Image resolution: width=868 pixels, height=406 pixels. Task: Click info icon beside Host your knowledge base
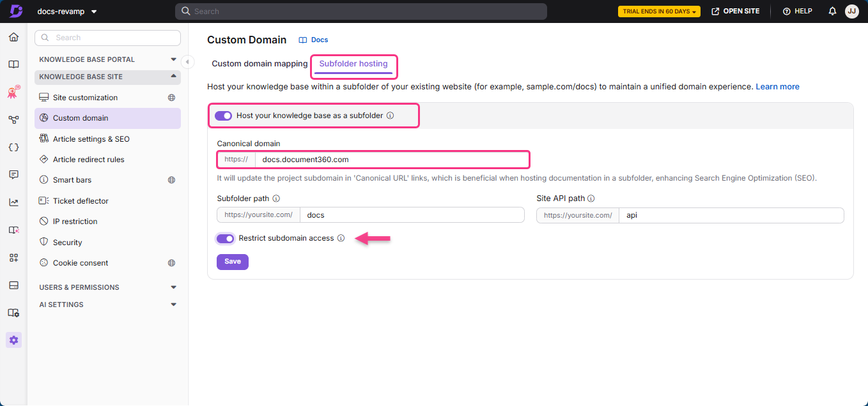coord(391,116)
